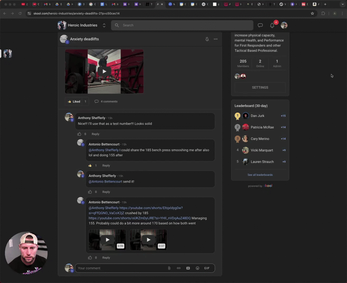
Task: Attach a file with paperclip icon
Action: [169, 268]
